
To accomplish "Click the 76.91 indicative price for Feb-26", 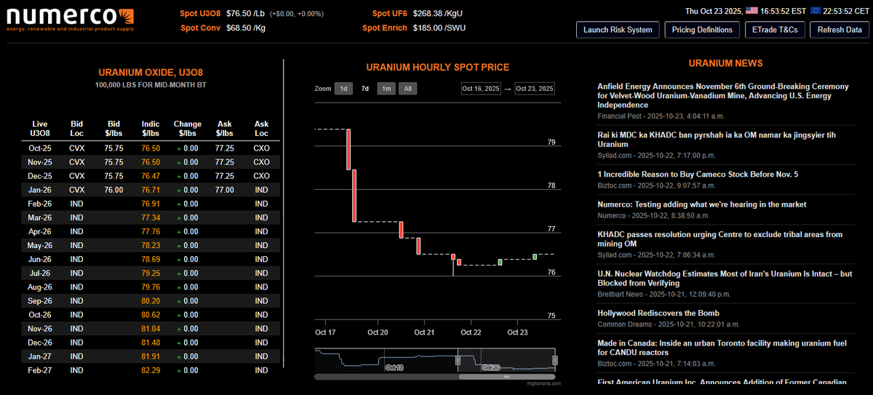I will point(151,204).
